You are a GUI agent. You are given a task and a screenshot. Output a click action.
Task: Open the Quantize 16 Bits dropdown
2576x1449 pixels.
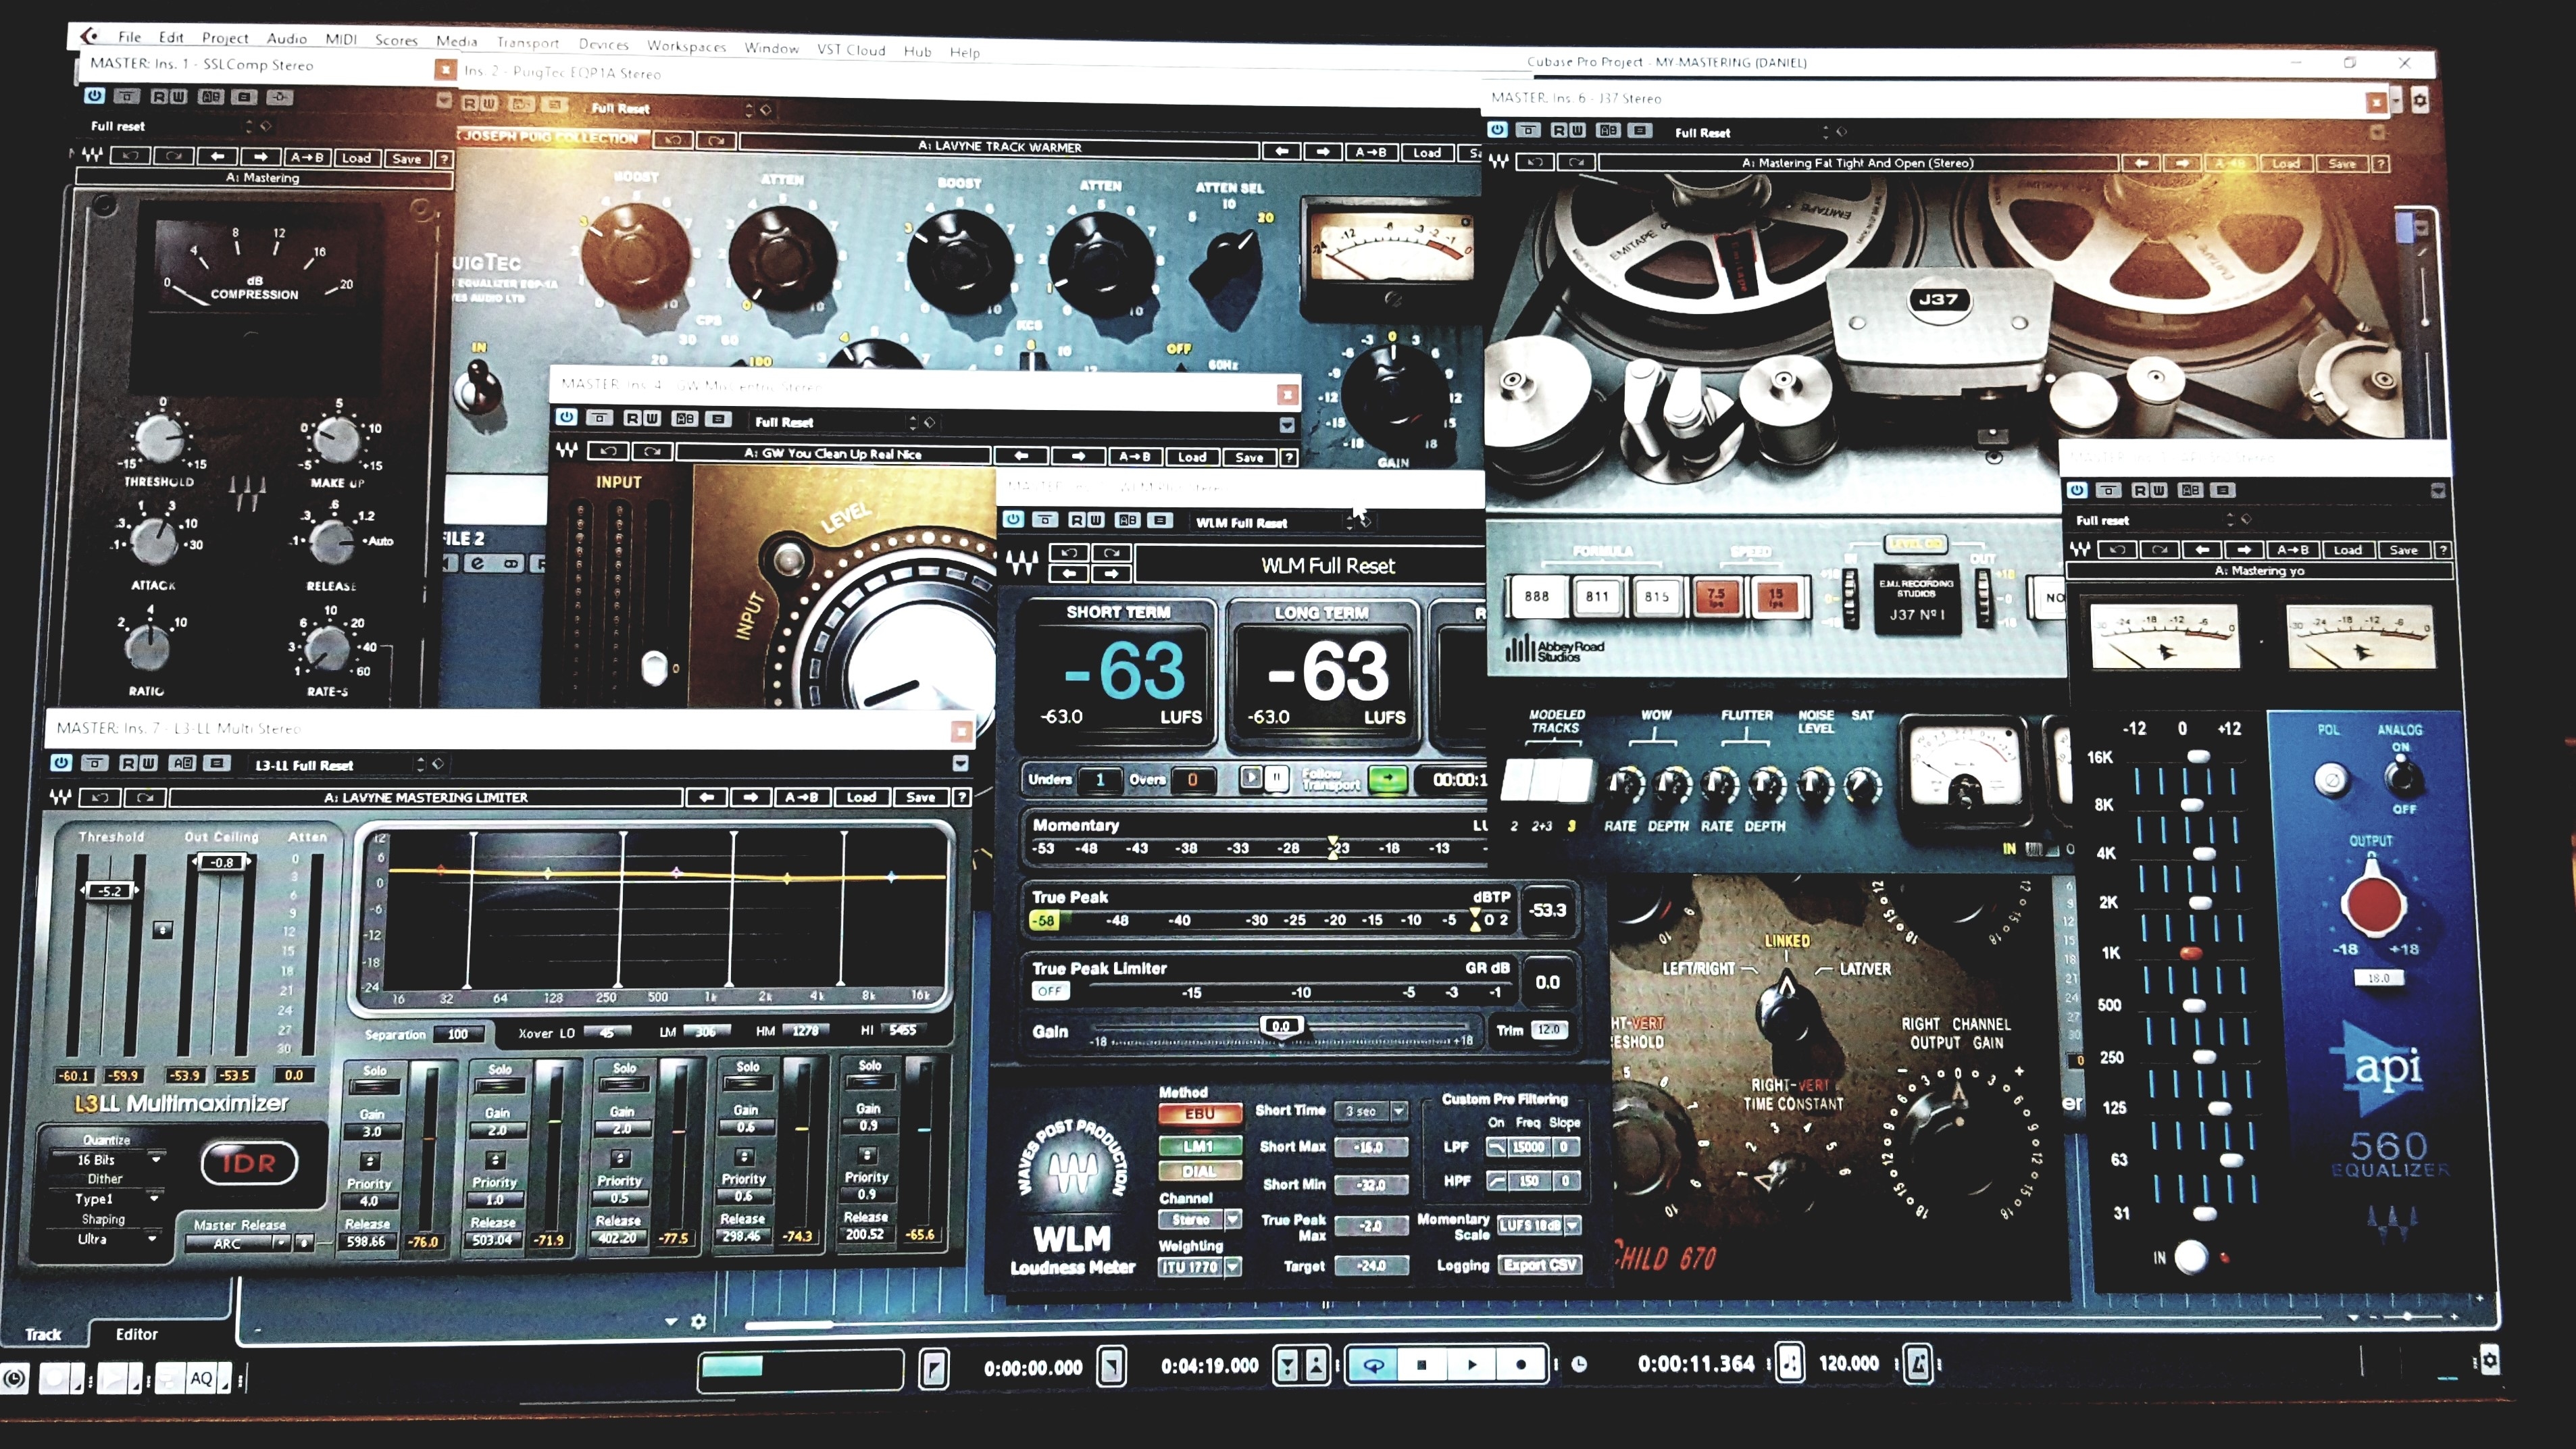pos(155,1160)
